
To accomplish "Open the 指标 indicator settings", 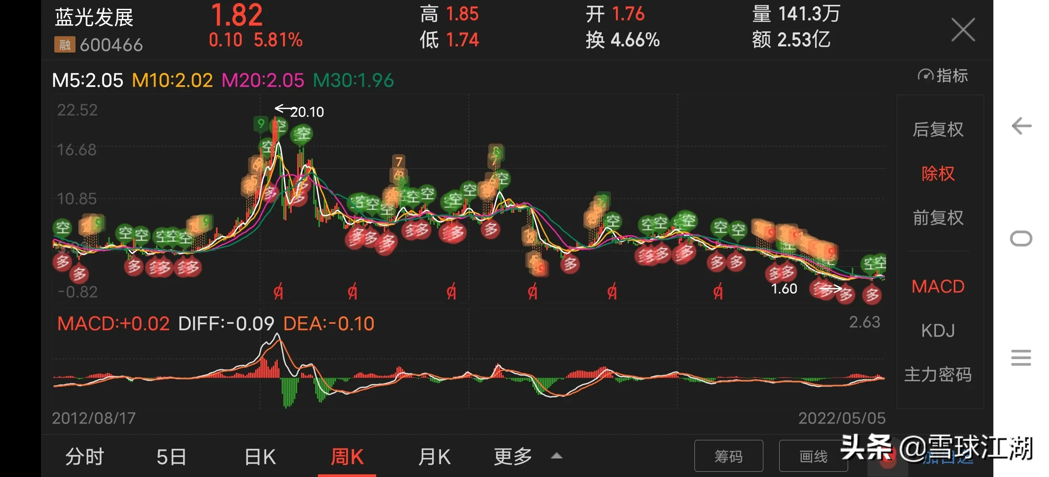I will (x=943, y=76).
